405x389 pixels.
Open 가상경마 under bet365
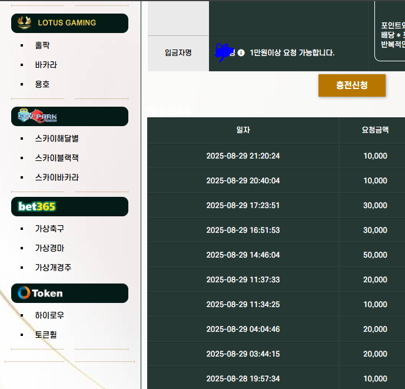(x=49, y=248)
